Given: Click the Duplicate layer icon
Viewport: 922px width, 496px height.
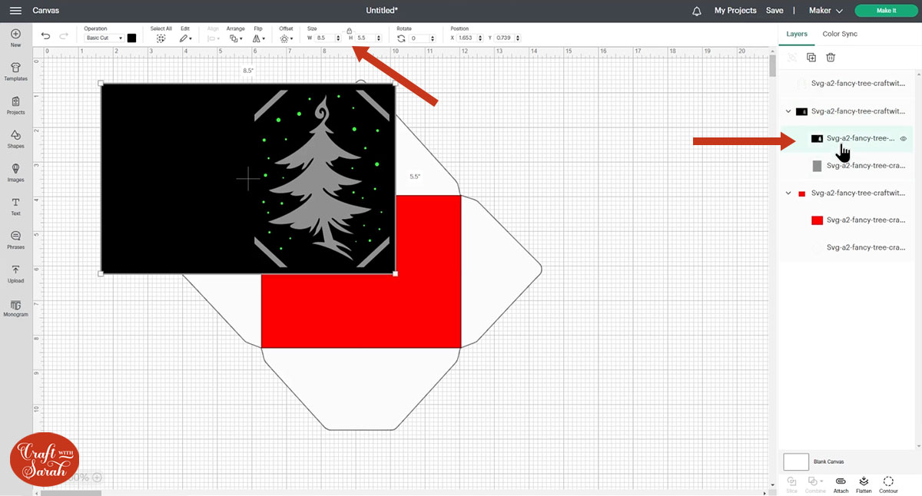Looking at the screenshot, I should click(x=811, y=58).
